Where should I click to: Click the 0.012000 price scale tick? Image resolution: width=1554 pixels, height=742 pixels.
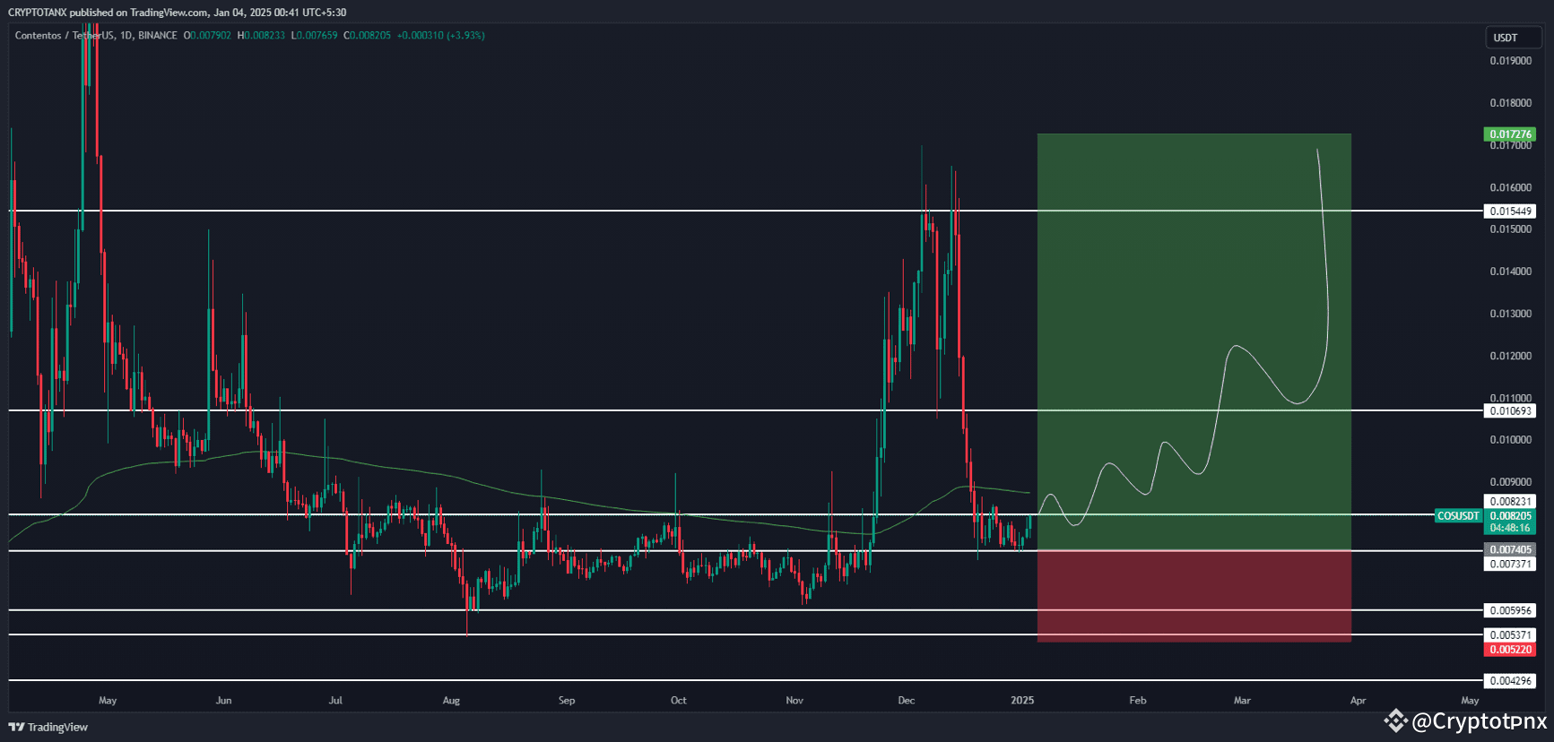tap(1510, 357)
